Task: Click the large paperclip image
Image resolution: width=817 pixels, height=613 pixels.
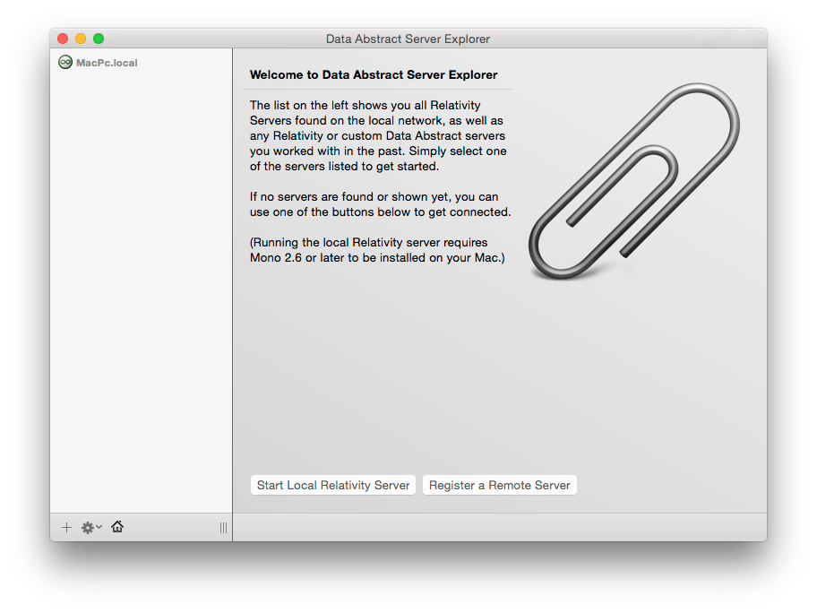Action: 634,181
